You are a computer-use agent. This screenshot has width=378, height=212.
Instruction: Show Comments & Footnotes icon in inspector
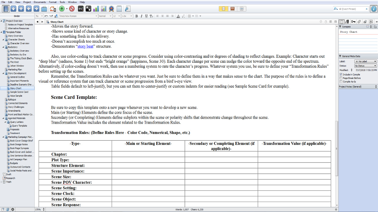[371, 22]
